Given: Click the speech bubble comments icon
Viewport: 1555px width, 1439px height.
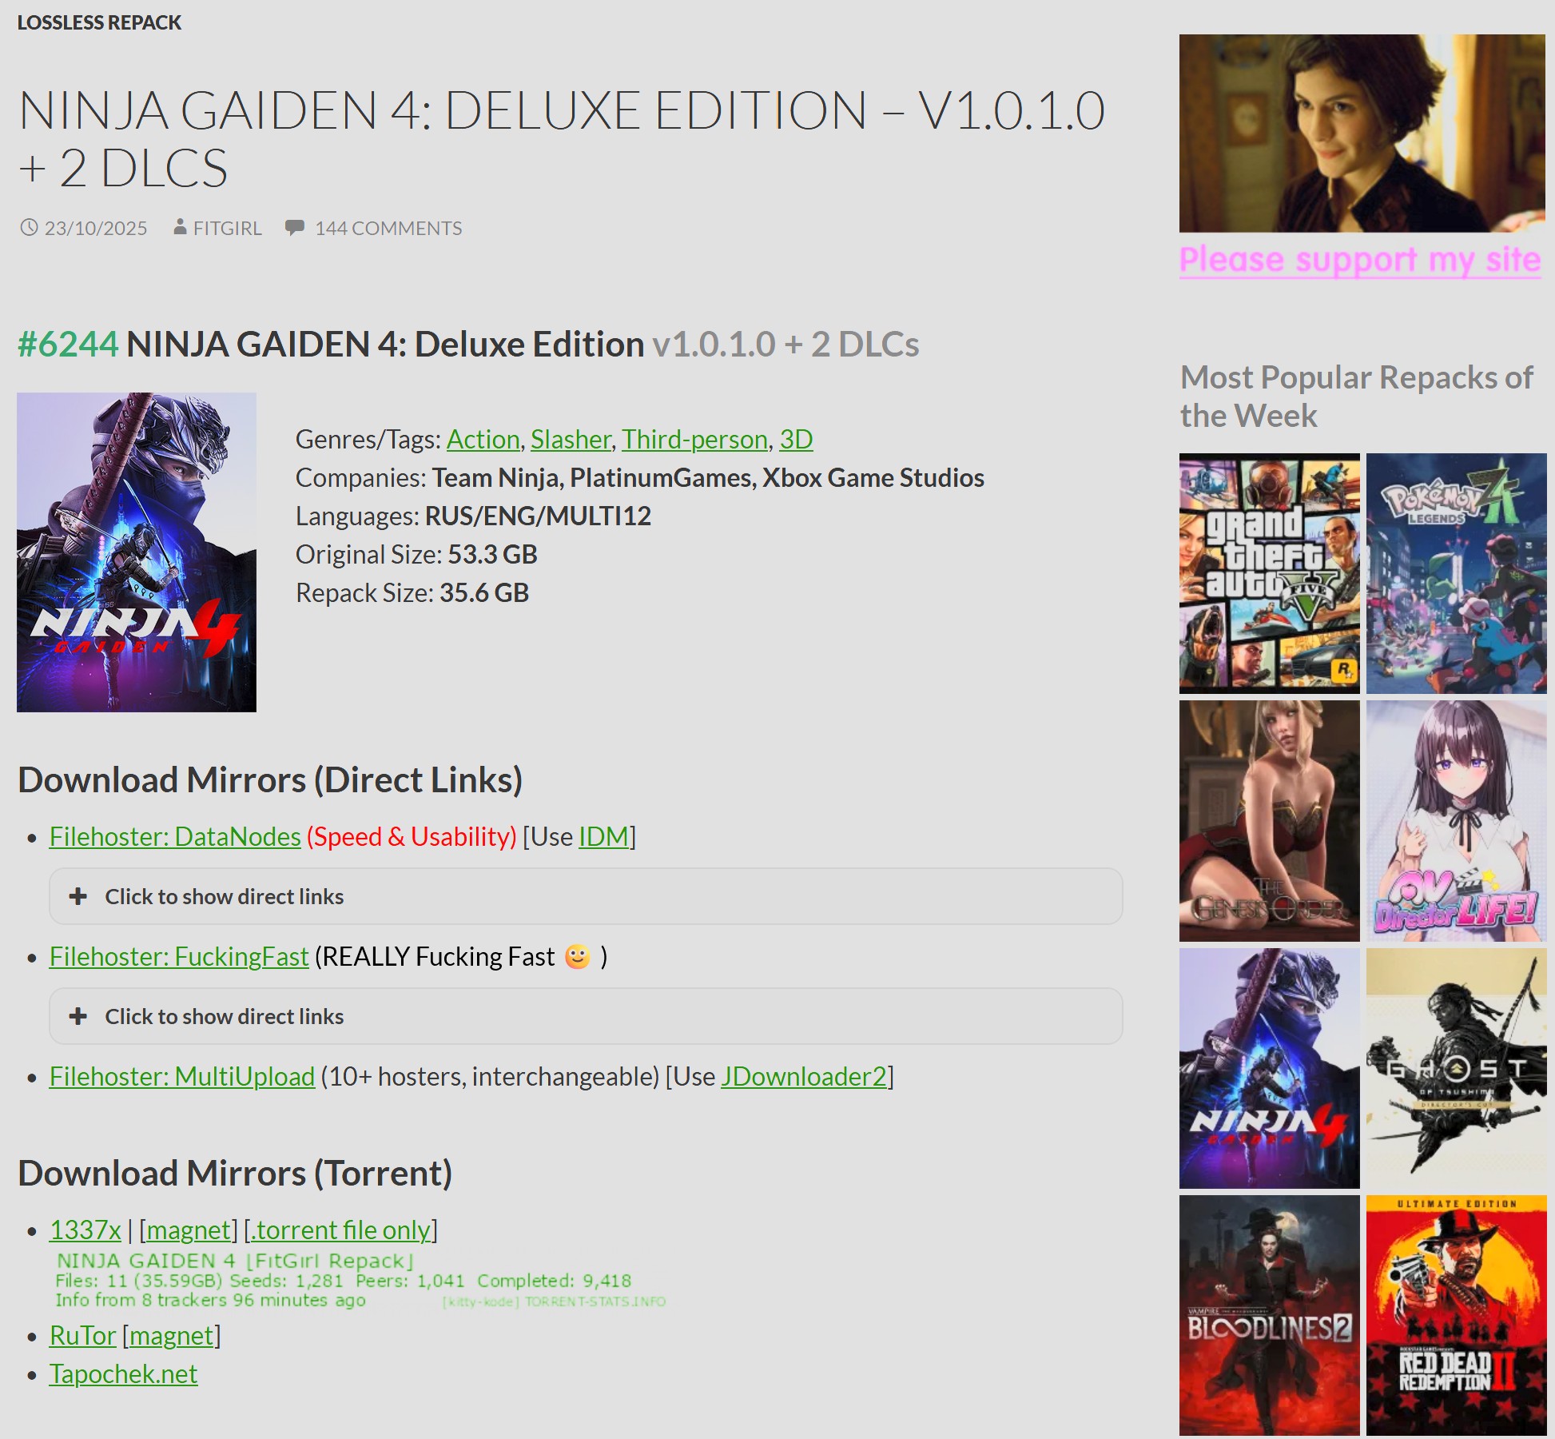Looking at the screenshot, I should coord(294,228).
